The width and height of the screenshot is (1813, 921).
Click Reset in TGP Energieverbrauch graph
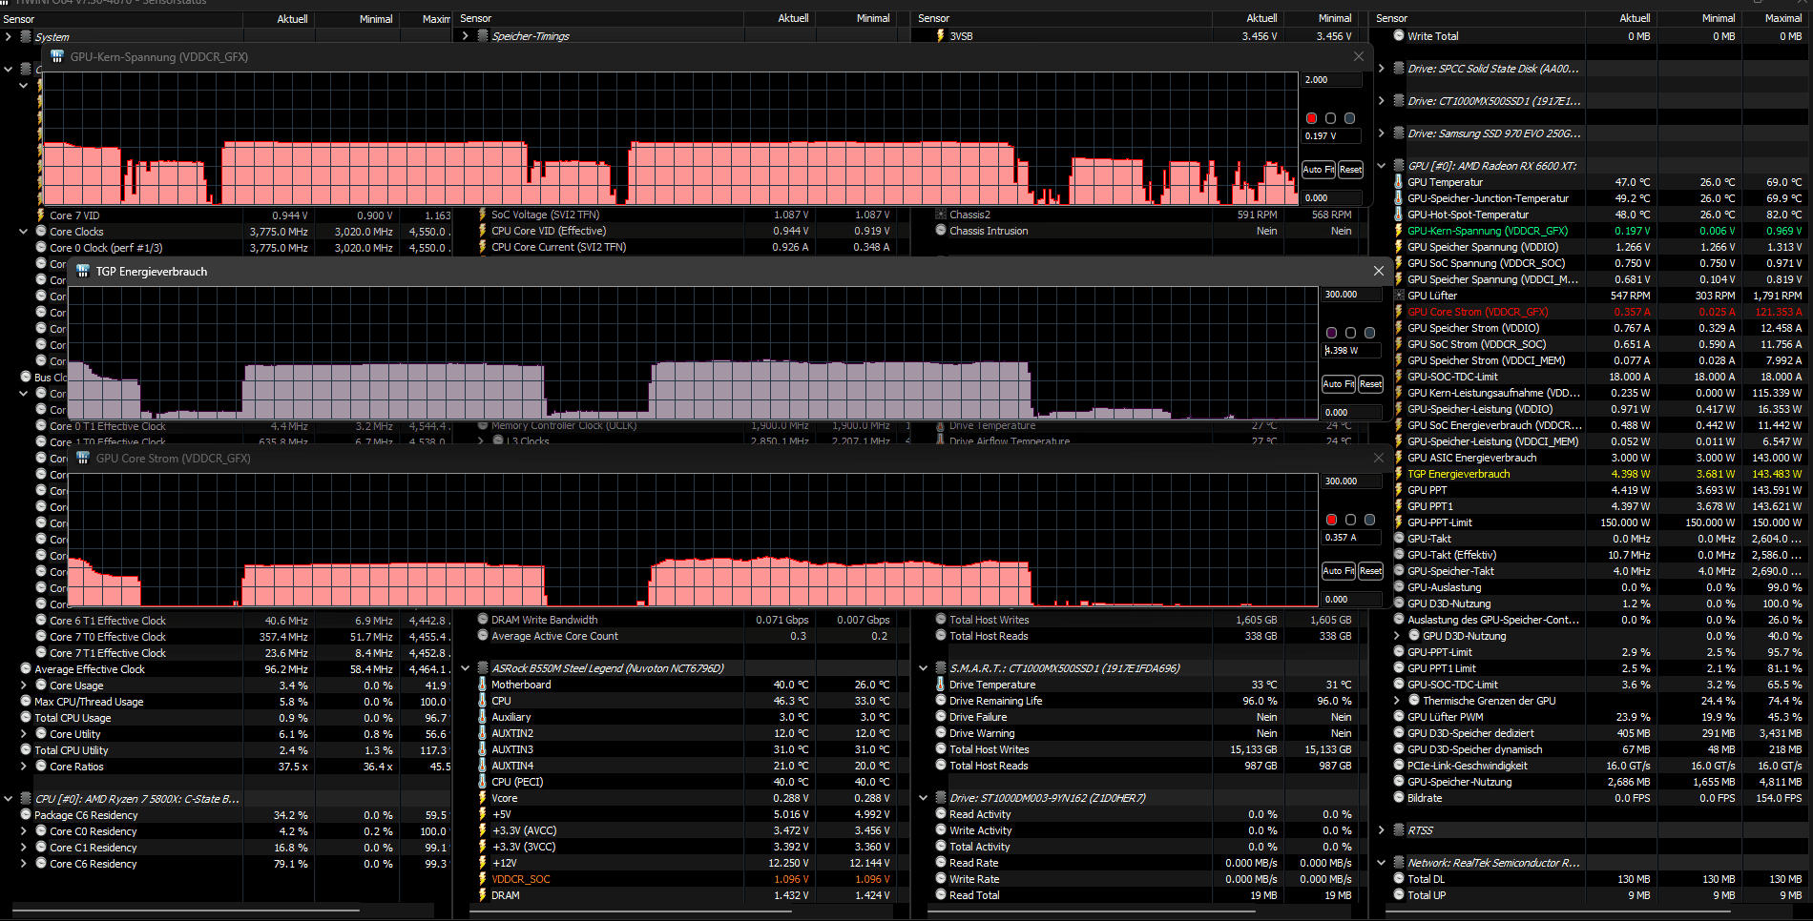pyautogui.click(x=1370, y=384)
